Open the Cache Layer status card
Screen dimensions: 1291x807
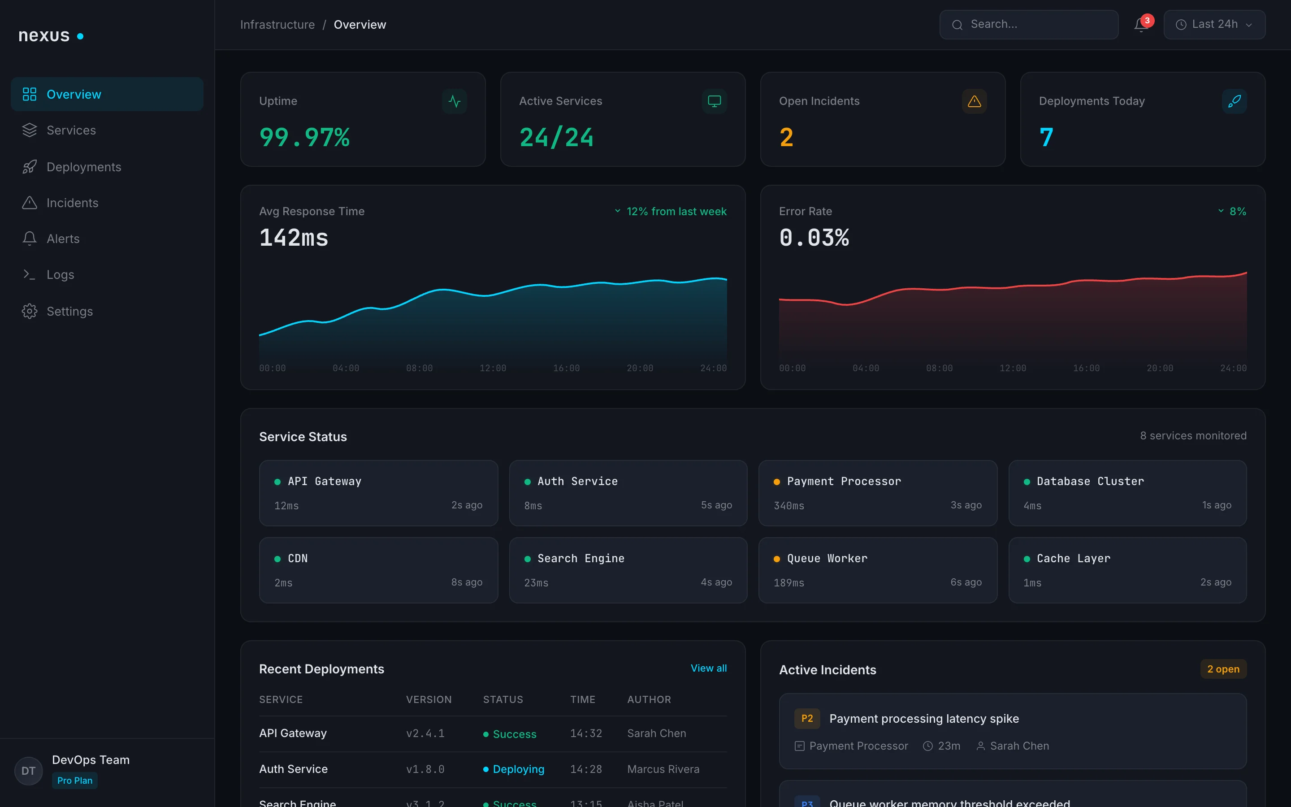(1127, 570)
